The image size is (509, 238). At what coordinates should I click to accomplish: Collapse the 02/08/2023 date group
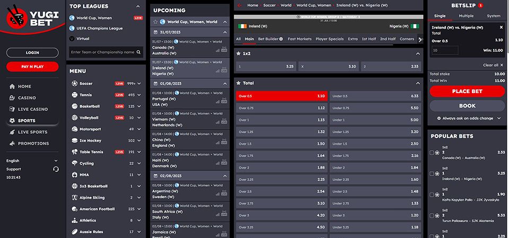[225, 176]
